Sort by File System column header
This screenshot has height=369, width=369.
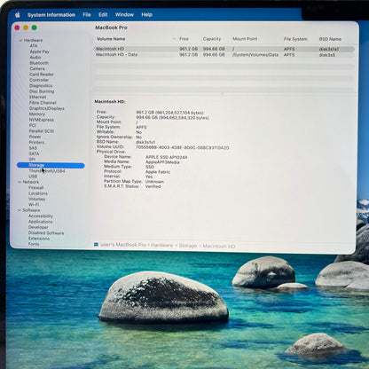(x=295, y=39)
